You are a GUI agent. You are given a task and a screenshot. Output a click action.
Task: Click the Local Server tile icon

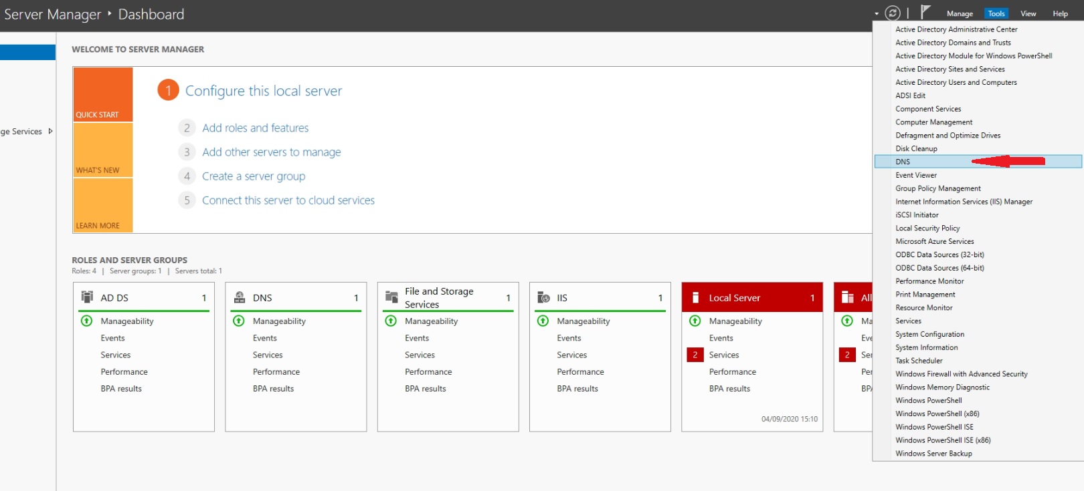click(695, 297)
